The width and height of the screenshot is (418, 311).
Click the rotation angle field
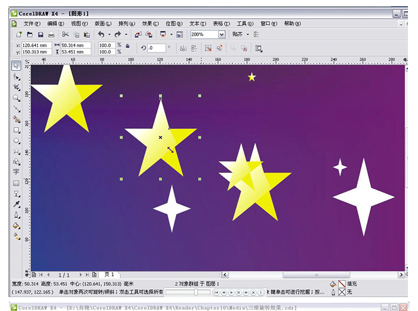tap(157, 48)
